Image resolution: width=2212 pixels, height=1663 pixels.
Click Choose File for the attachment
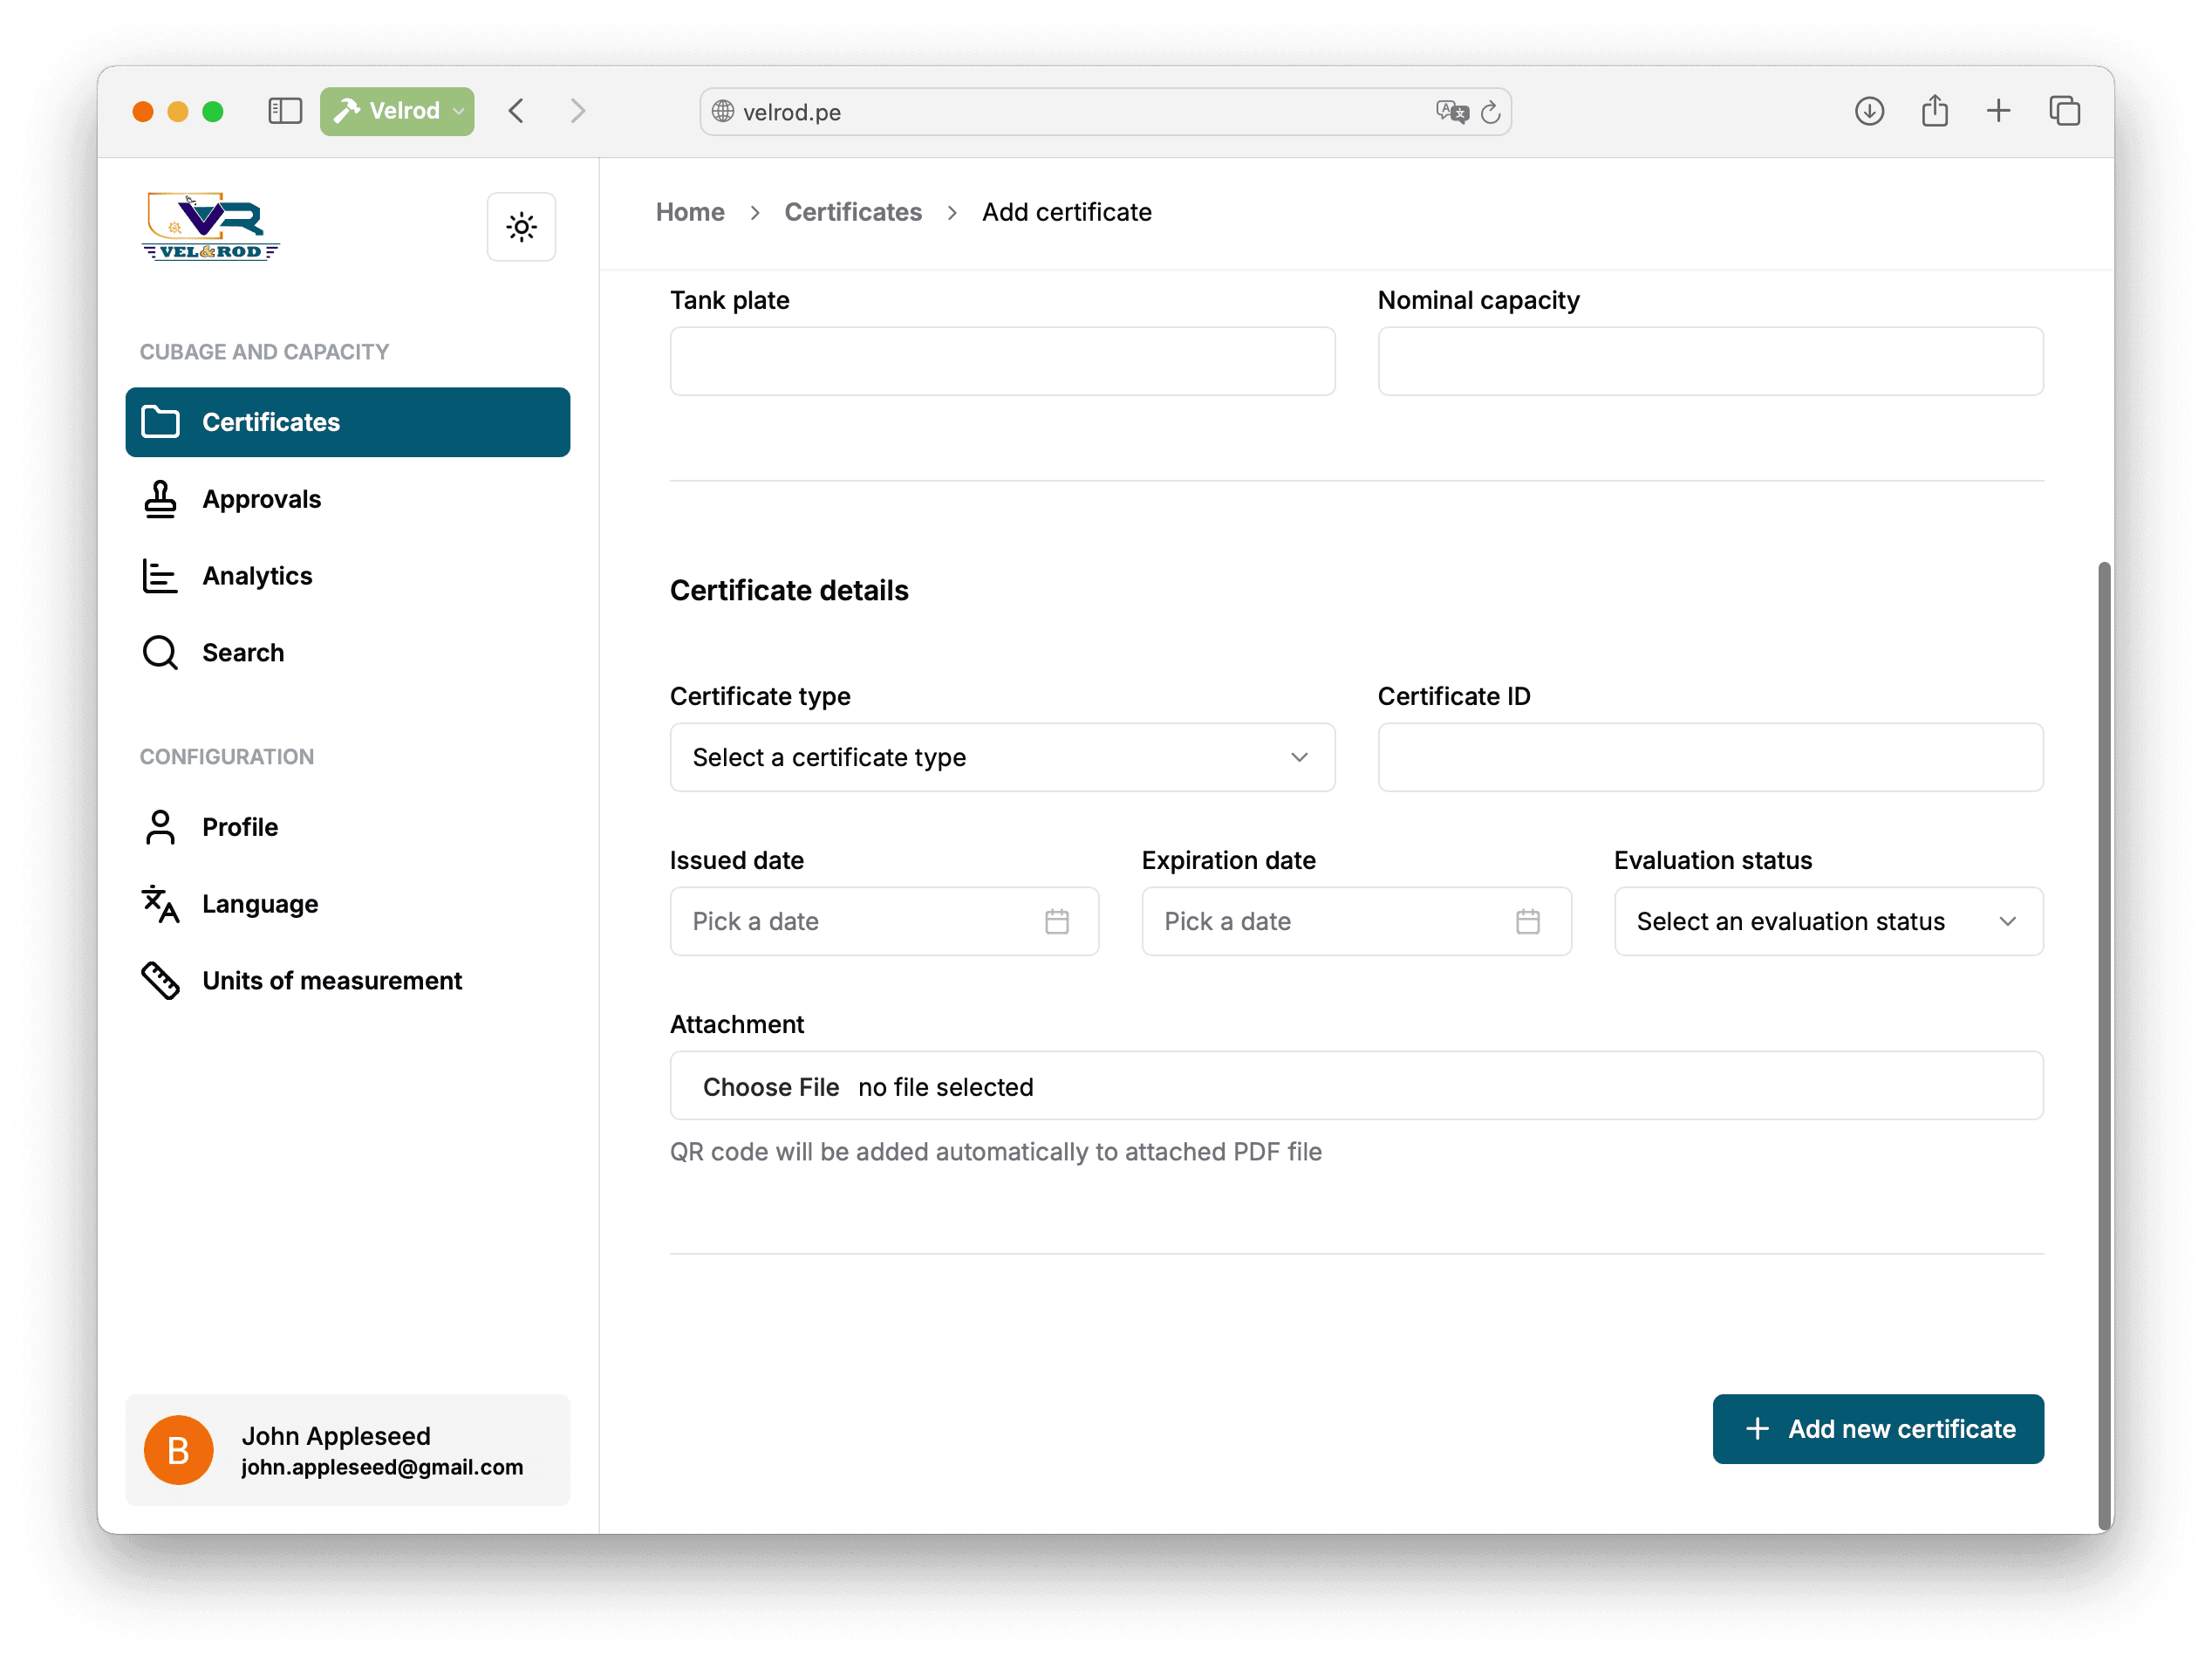[771, 1086]
